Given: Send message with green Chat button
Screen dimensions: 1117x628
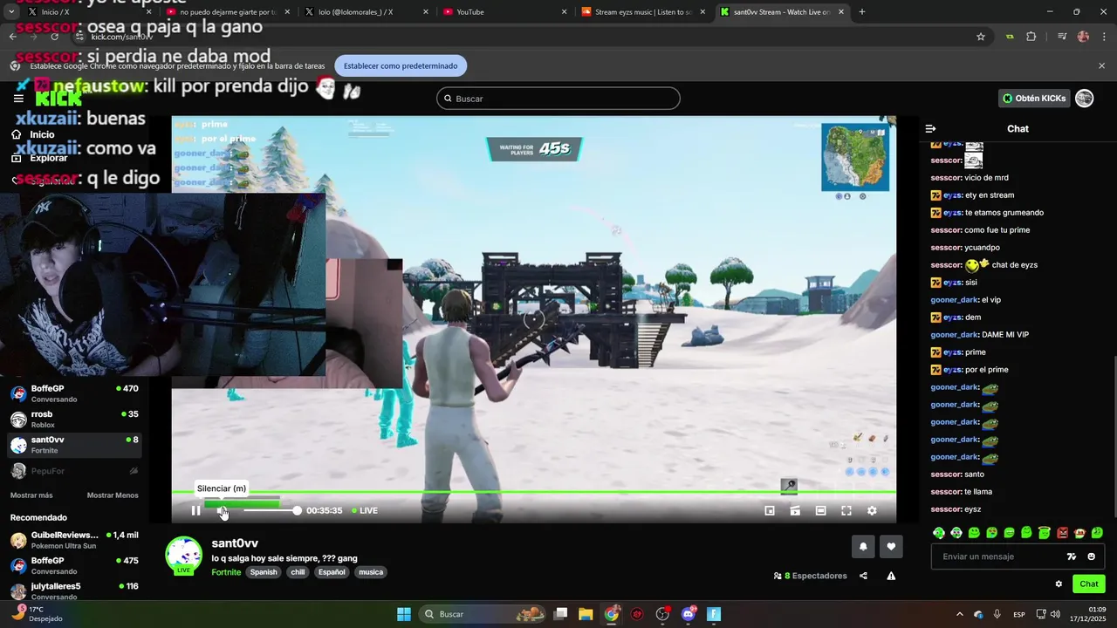Looking at the screenshot, I should pos(1089,584).
